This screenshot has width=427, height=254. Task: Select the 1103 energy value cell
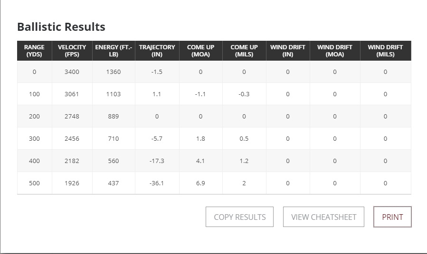pos(114,94)
